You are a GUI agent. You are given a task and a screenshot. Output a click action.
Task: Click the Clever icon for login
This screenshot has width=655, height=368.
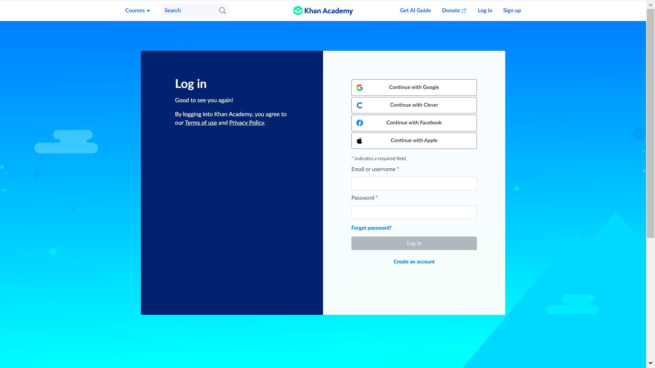tap(360, 105)
